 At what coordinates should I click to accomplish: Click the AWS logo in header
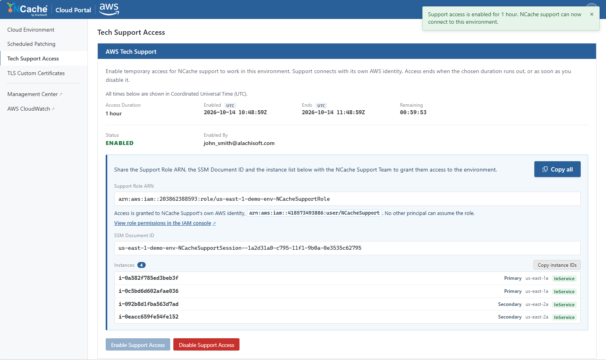pyautogui.click(x=109, y=9)
